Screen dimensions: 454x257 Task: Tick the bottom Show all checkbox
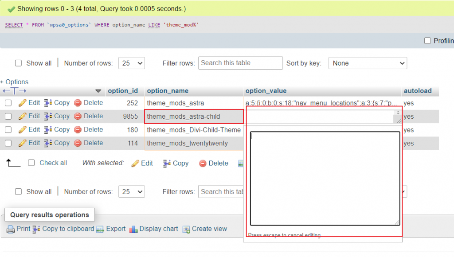point(18,191)
